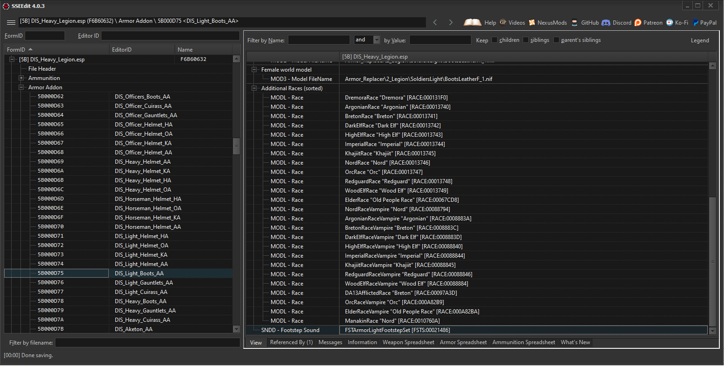Collapse Female world model section
The height and width of the screenshot is (366, 724).
pyautogui.click(x=254, y=70)
